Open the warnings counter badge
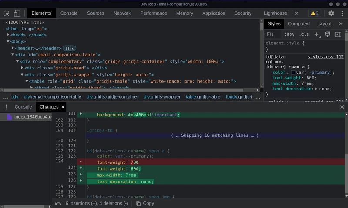The width and height of the screenshot is (348, 208). [x=315, y=13]
